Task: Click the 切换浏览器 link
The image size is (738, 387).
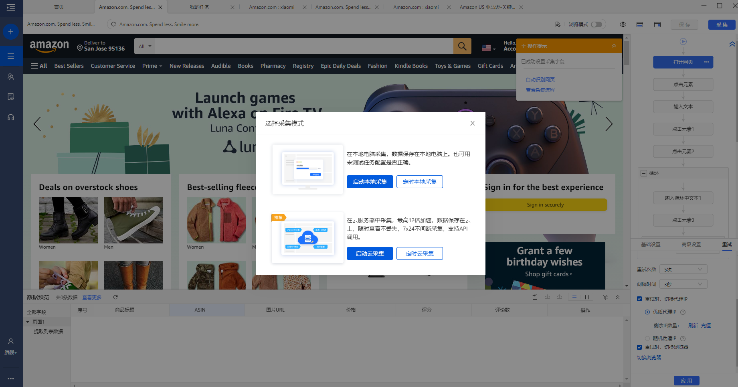Action: [x=649, y=358]
